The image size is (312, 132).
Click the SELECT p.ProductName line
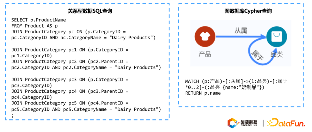(39, 20)
